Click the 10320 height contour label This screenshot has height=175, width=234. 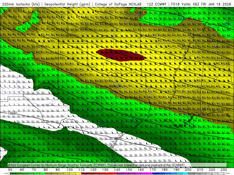tap(83, 28)
